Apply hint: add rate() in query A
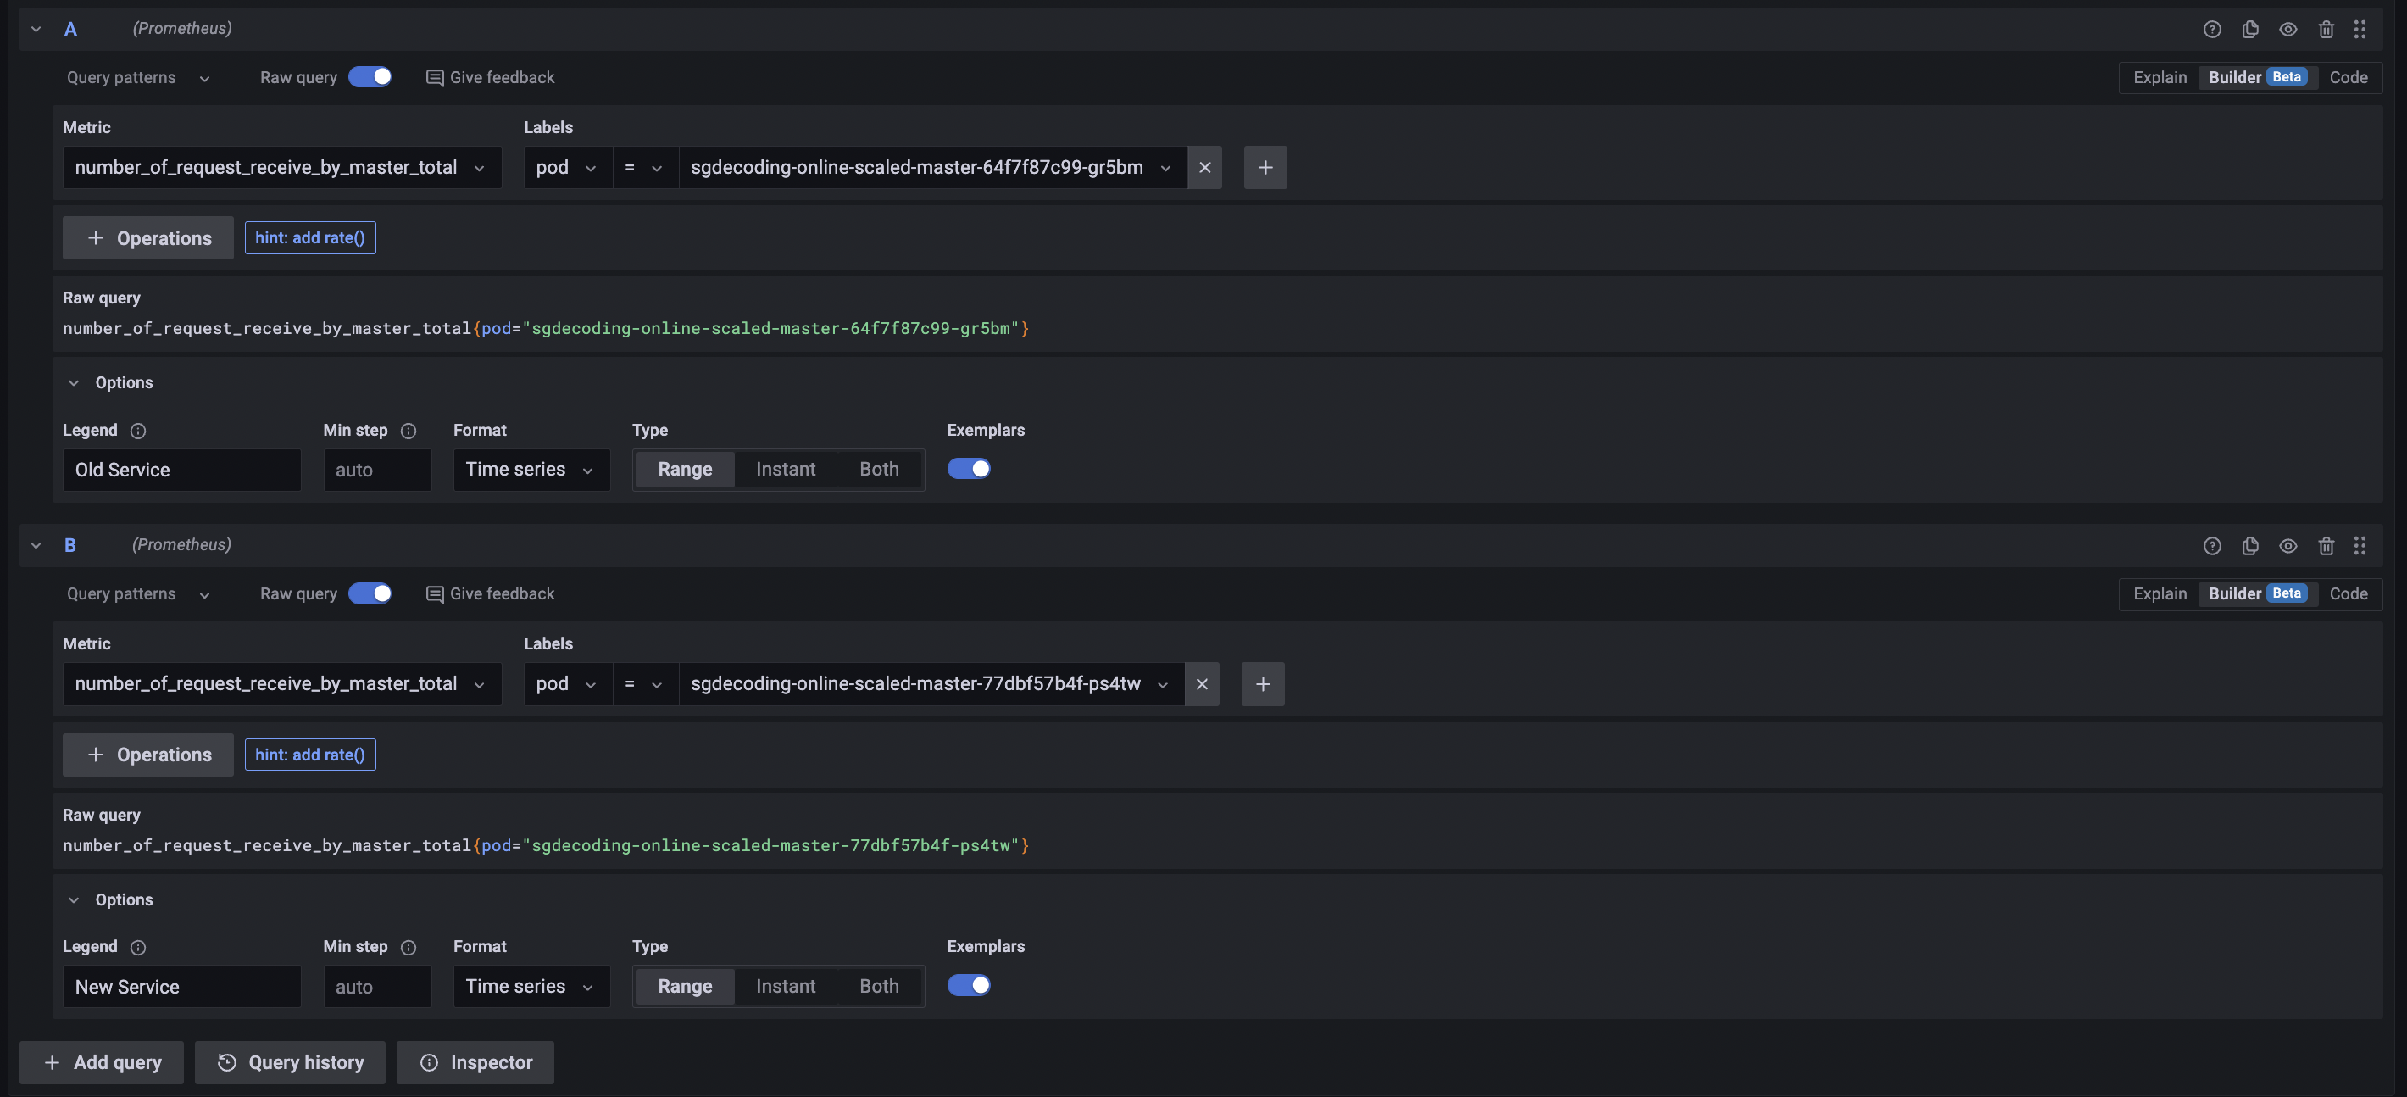Image resolution: width=2407 pixels, height=1097 pixels. (x=310, y=238)
